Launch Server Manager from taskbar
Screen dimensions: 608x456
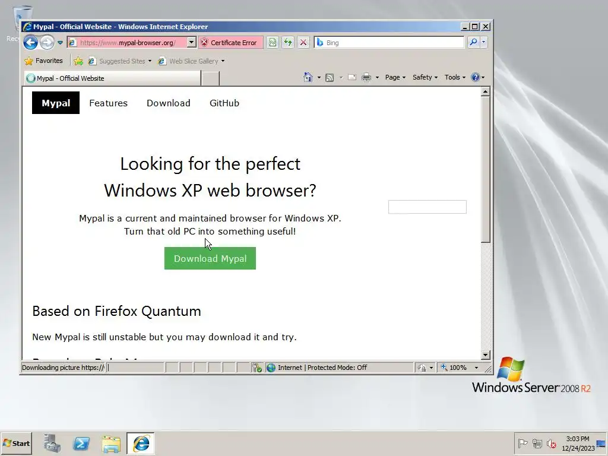(52, 443)
